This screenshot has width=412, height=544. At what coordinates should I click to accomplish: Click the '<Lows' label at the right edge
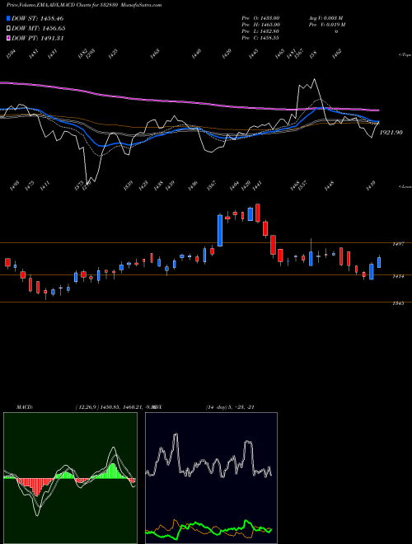(405, 186)
